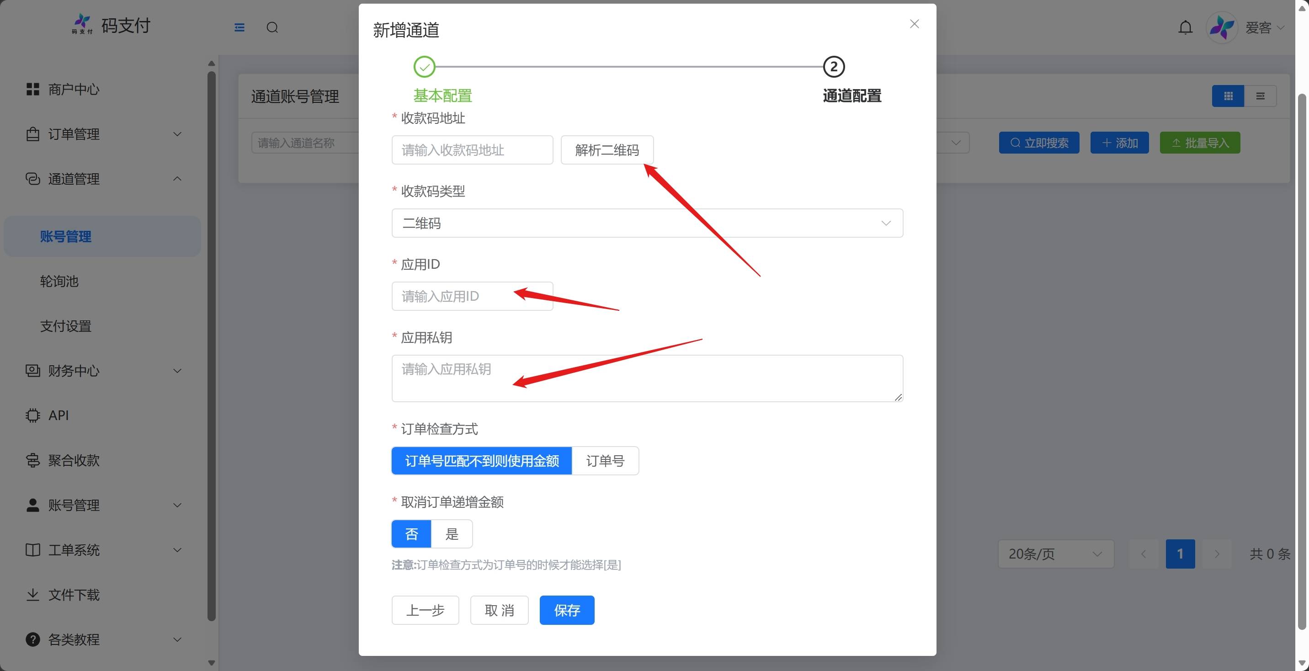Go to previous page arrow
Screen dimensions: 1309x671
(1144, 554)
